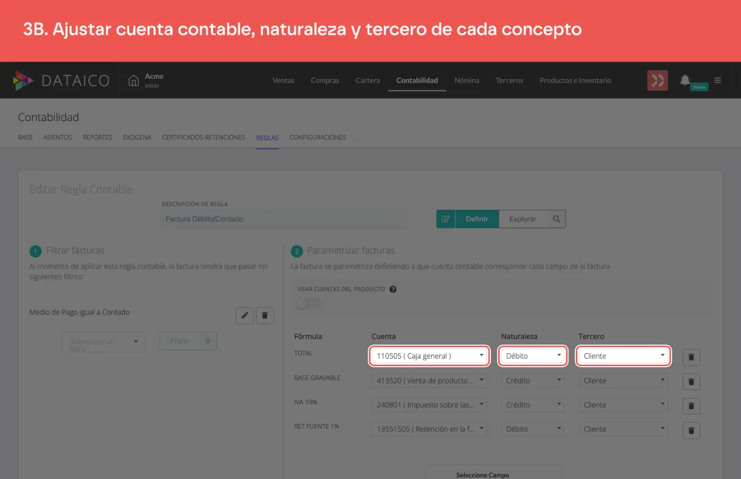The width and height of the screenshot is (741, 479).
Task: Toggle Usar cuentas del producto switch
Action: pos(307,304)
